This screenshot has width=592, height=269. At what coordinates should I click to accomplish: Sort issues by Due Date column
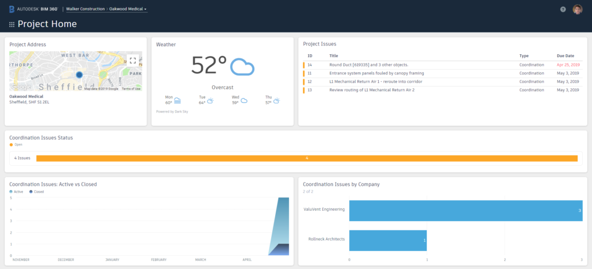click(x=565, y=56)
